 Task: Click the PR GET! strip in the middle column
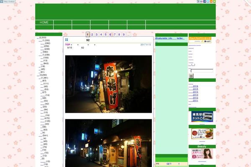[172, 164]
